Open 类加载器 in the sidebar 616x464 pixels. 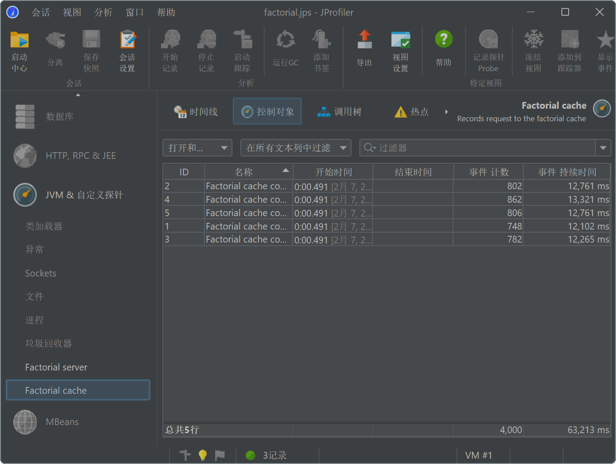point(44,226)
